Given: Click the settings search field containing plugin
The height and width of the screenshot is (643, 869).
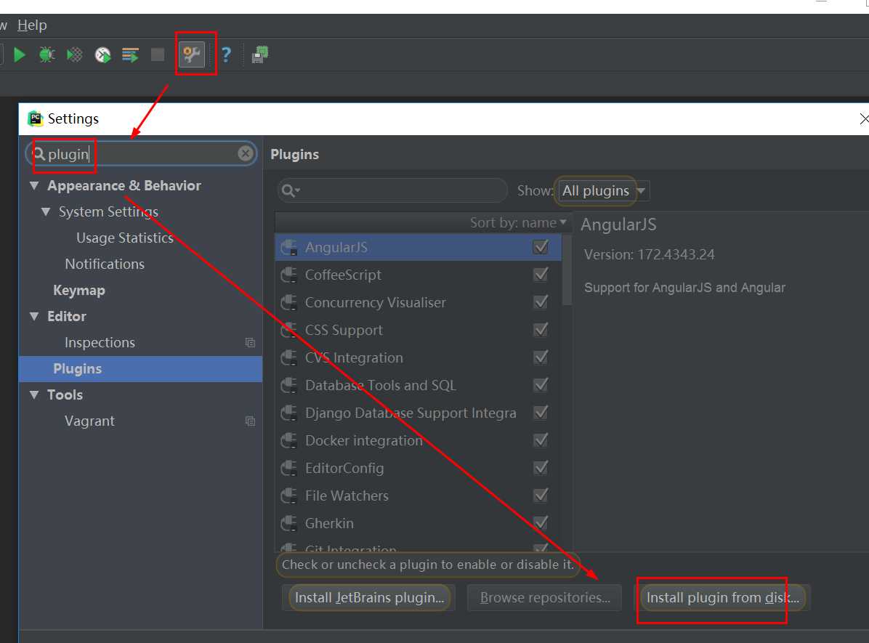Looking at the screenshot, I should 141,153.
